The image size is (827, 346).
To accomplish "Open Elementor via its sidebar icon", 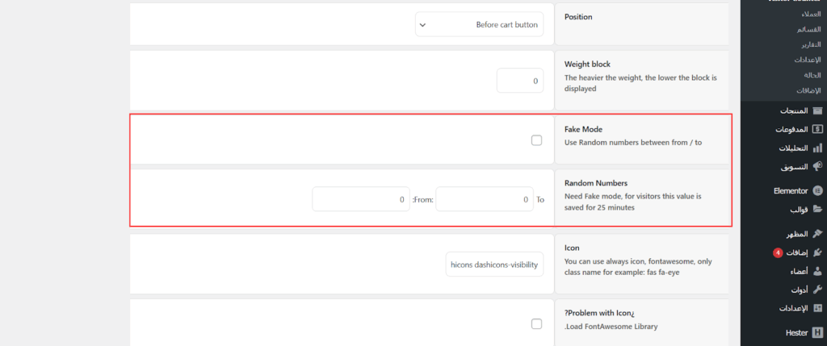I will coord(817,191).
